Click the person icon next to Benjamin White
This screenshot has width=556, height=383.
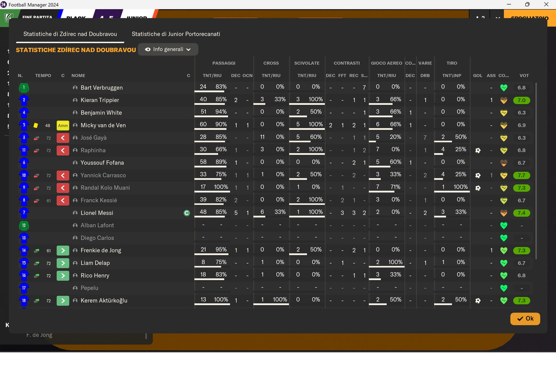point(75,113)
